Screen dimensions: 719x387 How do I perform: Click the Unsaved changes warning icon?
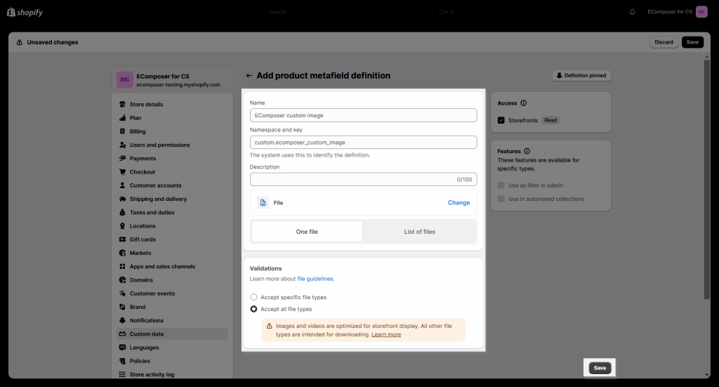(x=19, y=42)
